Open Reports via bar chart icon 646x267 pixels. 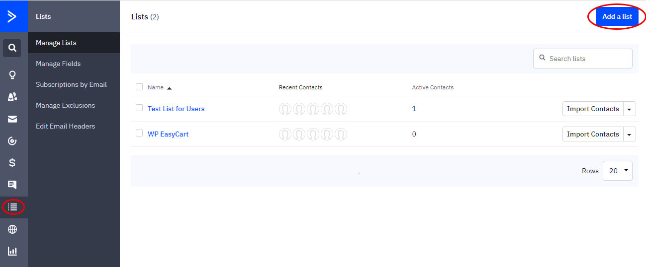pyautogui.click(x=12, y=251)
